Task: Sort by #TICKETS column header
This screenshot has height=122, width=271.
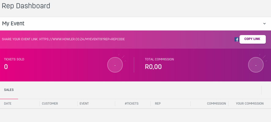Action: tap(131, 103)
